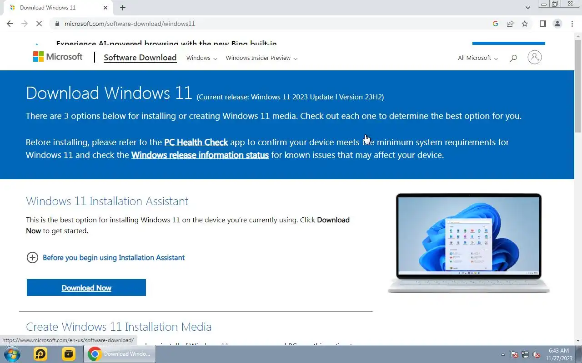Click the Create Windows 11 Installation Media heading
Image resolution: width=582 pixels, height=363 pixels.
click(119, 327)
